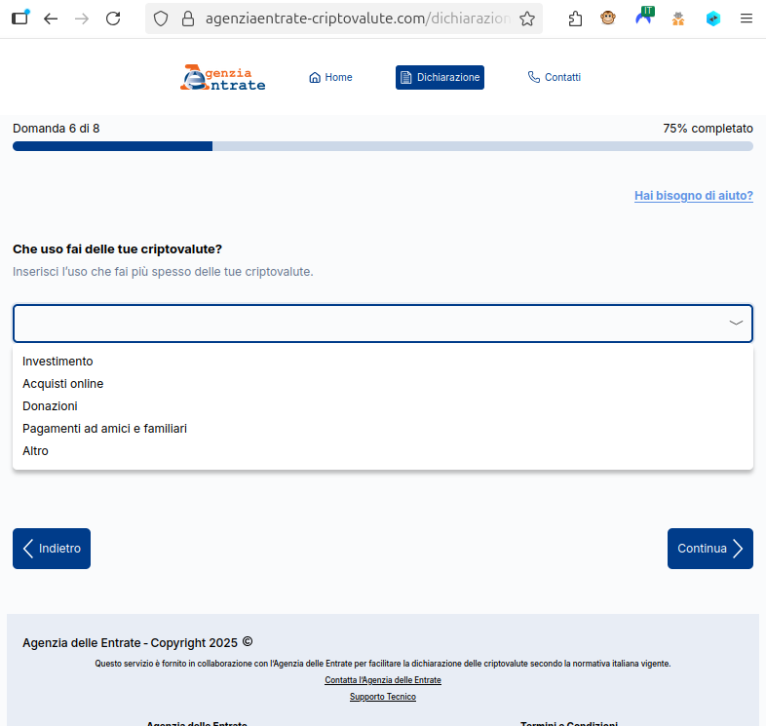The width and height of the screenshot is (766, 726).
Task: Click the shield tracking protection icon
Action: 162,19
